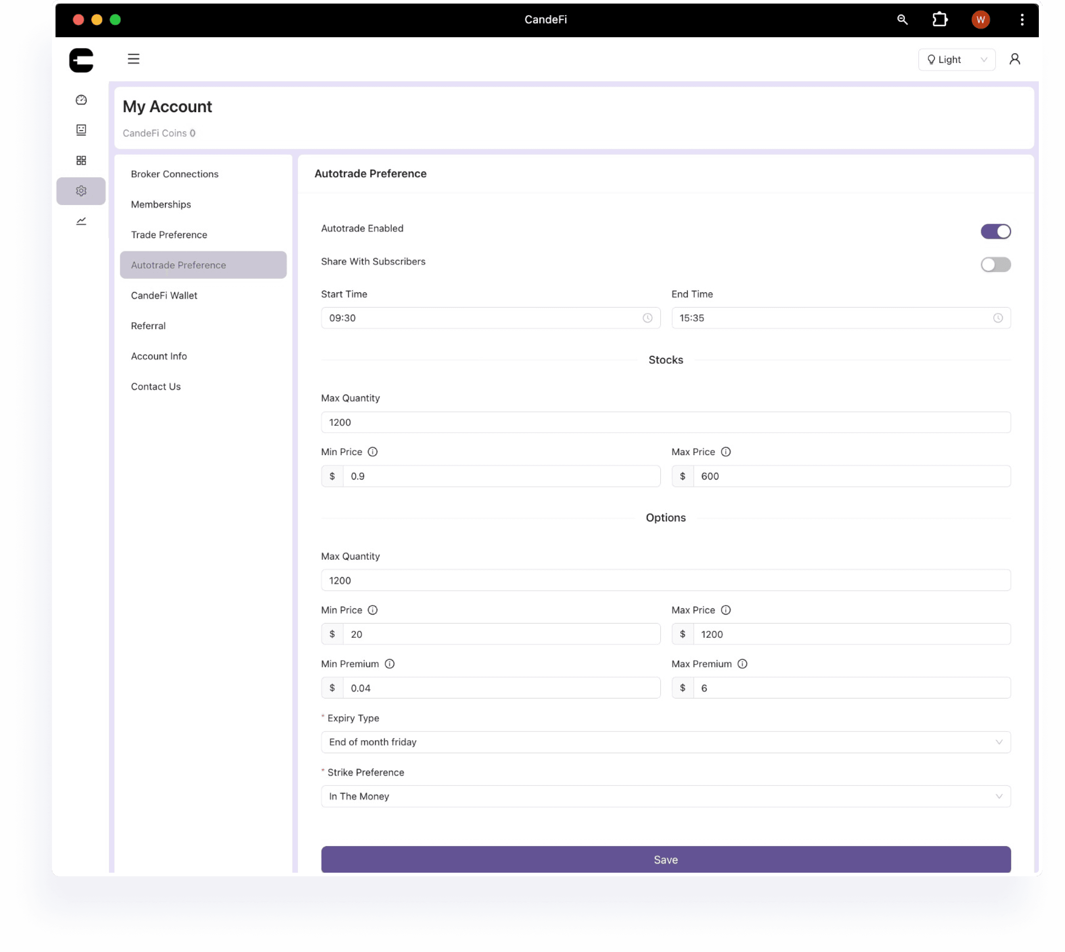
Task: Open CandeFi Wallet menu item
Action: coord(203,295)
